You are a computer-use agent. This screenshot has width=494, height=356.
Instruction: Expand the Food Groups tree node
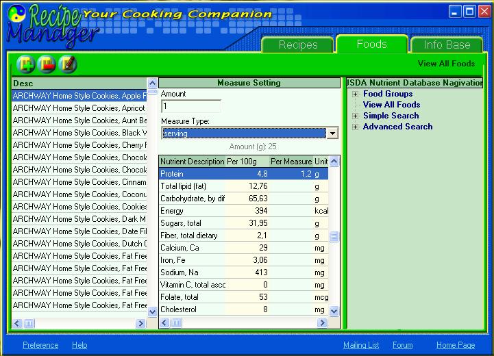(x=355, y=94)
